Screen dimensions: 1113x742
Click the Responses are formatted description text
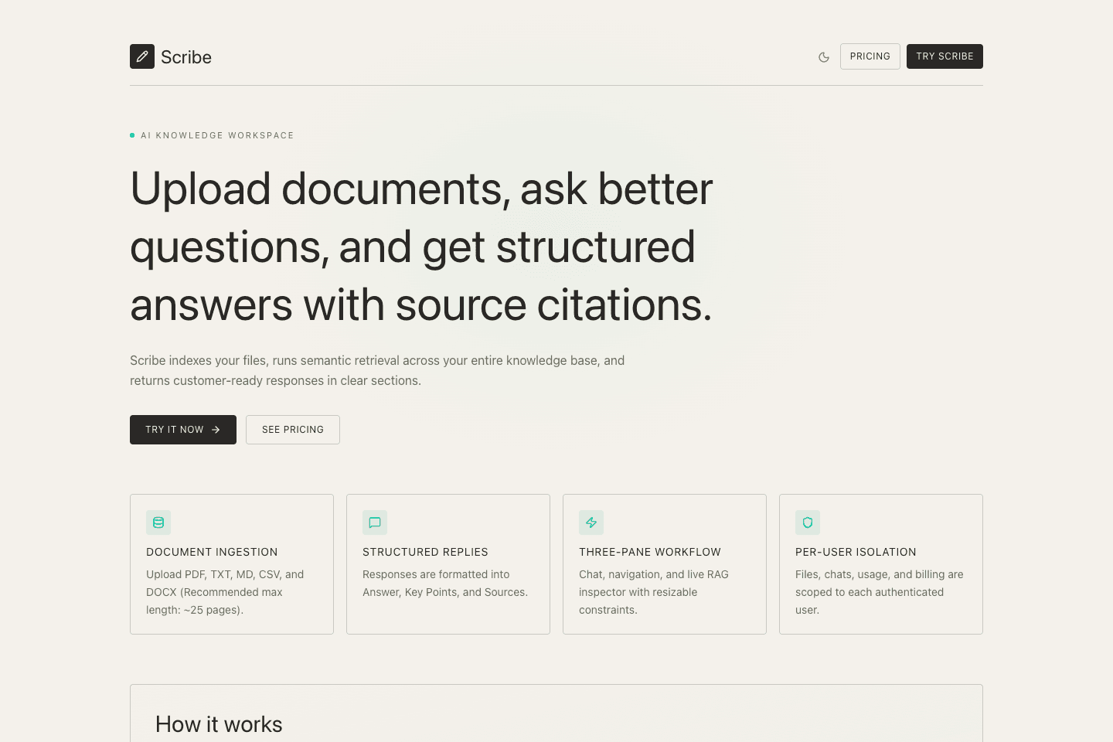[445, 584]
